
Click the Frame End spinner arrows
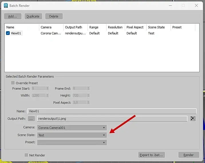pyautogui.click(x=88, y=89)
